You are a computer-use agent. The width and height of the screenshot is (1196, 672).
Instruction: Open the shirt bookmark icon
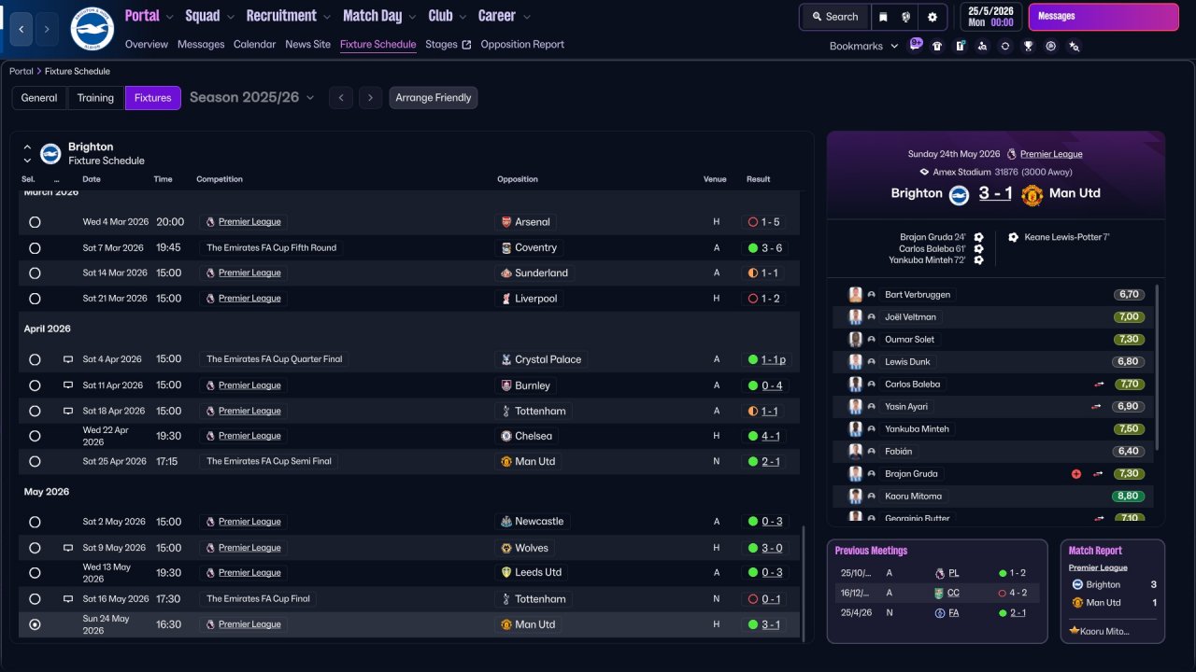pos(937,46)
